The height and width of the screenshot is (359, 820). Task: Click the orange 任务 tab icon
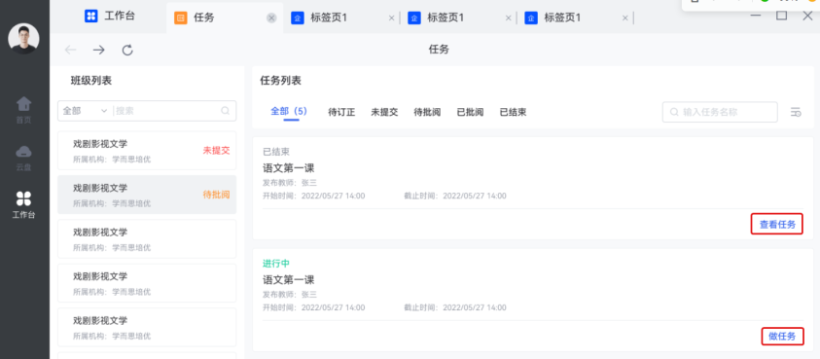[180, 18]
